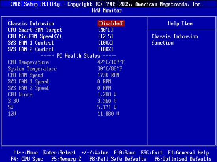
Task: Click the PC Health Status heading
Action: 79,56
